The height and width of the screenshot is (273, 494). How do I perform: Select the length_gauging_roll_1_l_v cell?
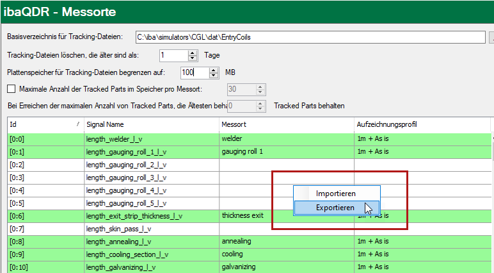pos(152,152)
